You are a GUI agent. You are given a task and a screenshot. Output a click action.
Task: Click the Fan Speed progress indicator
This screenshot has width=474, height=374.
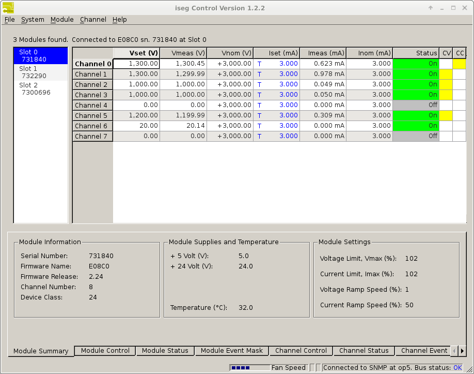click(250, 368)
